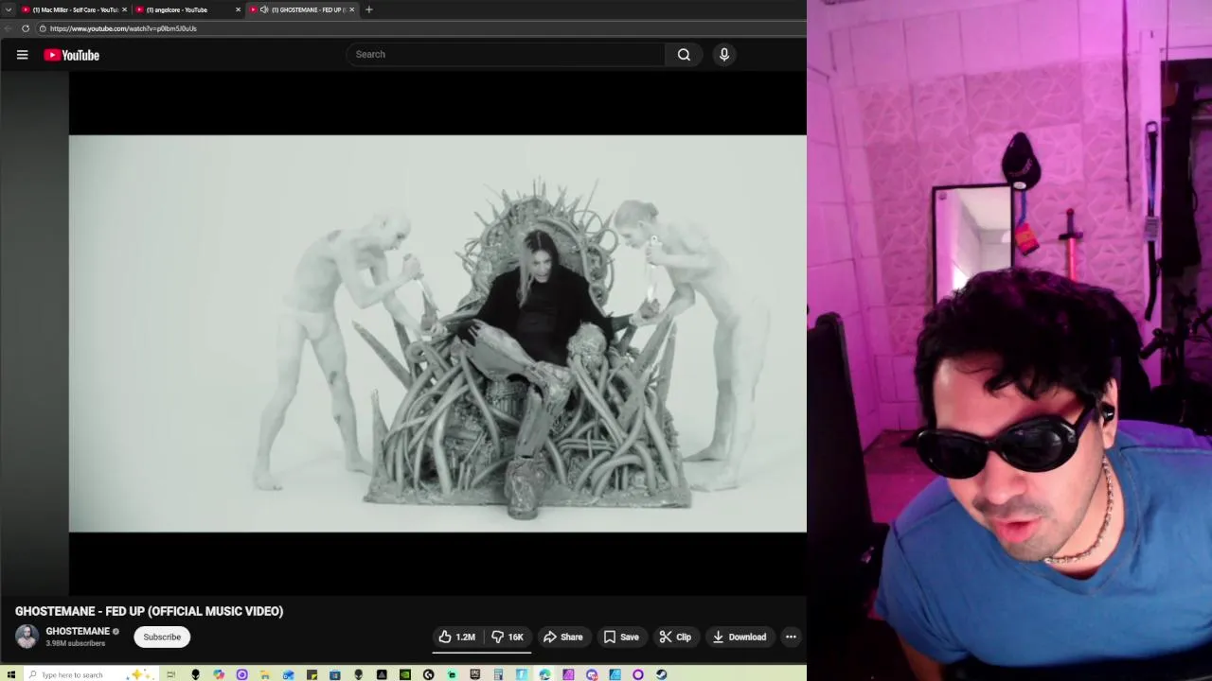This screenshot has height=681, width=1212.
Task: Expand the tab search dropdown
Action: (9, 9)
